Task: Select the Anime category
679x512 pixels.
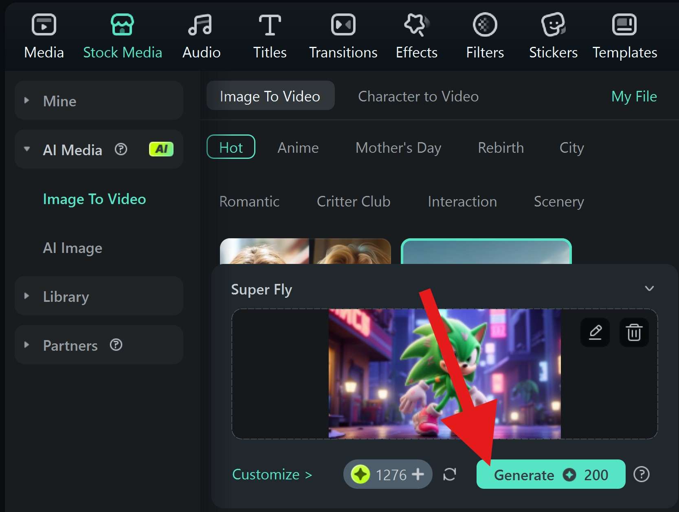Action: coord(298,147)
